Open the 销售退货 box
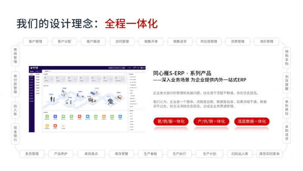This screenshot has height=171, width=303. pyautogui.click(x=180, y=42)
